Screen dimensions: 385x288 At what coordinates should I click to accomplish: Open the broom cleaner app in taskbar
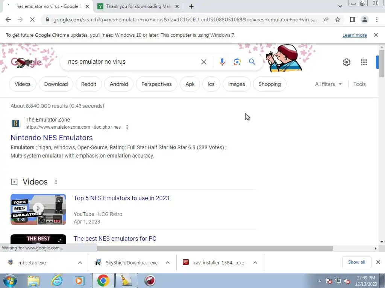(126, 280)
